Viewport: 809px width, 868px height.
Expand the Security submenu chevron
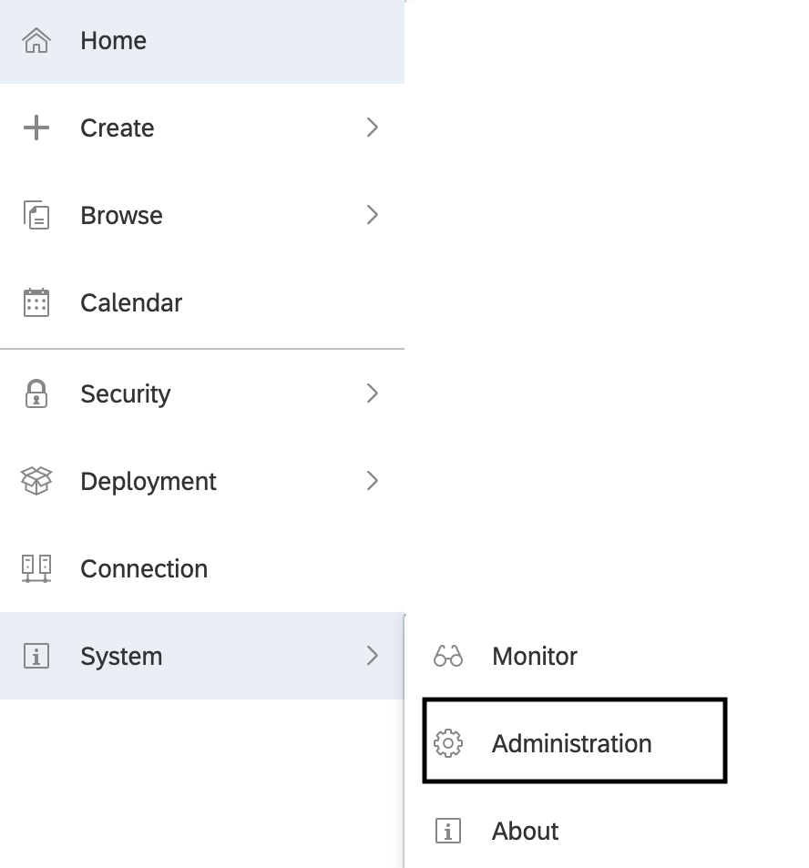tap(372, 393)
